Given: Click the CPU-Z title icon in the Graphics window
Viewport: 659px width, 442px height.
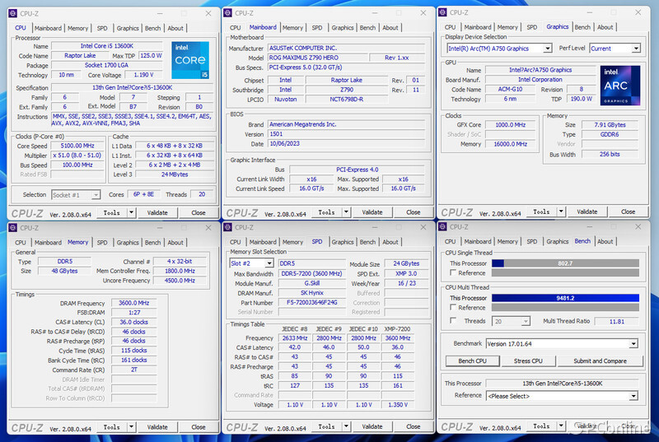Looking at the screenshot, I should point(442,12).
